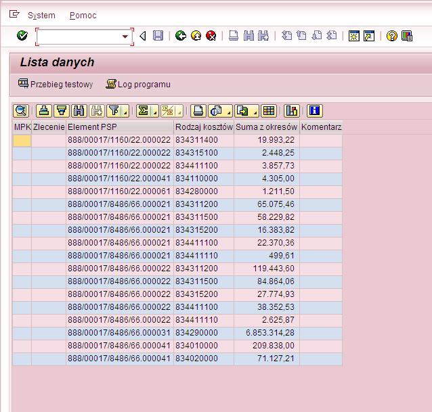
Task: Click amount cell 6.853.314,28
Action: click(267, 333)
